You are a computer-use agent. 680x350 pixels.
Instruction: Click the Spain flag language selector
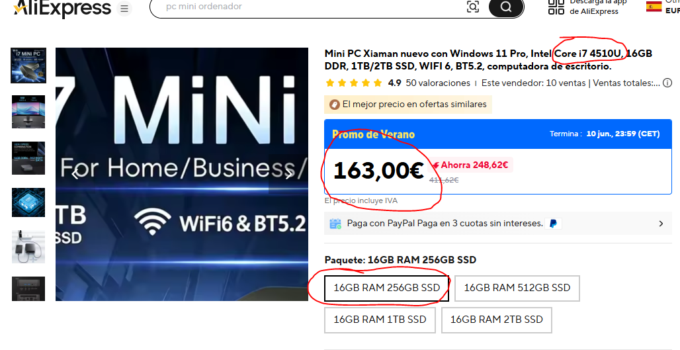coord(654,6)
